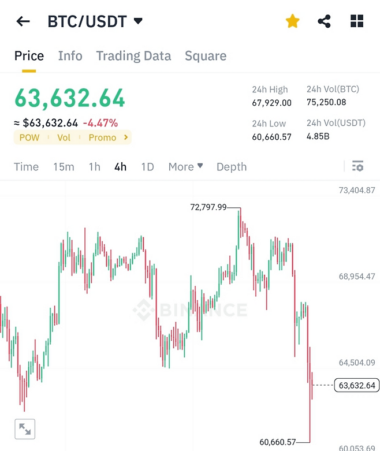The height and width of the screenshot is (451, 380).
Task: Select the Price tab
Action: [x=29, y=56]
